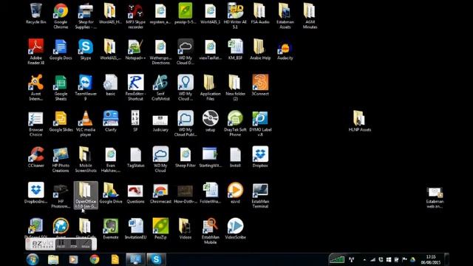Select the OpenOffice folder icon

(x=86, y=195)
